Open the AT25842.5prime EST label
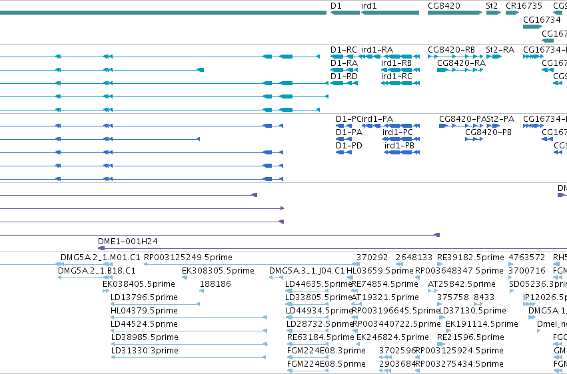 [462, 284]
